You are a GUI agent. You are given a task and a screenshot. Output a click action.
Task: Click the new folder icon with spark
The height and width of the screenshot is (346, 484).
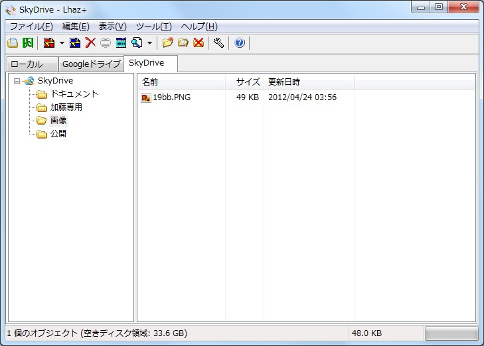tap(168, 43)
